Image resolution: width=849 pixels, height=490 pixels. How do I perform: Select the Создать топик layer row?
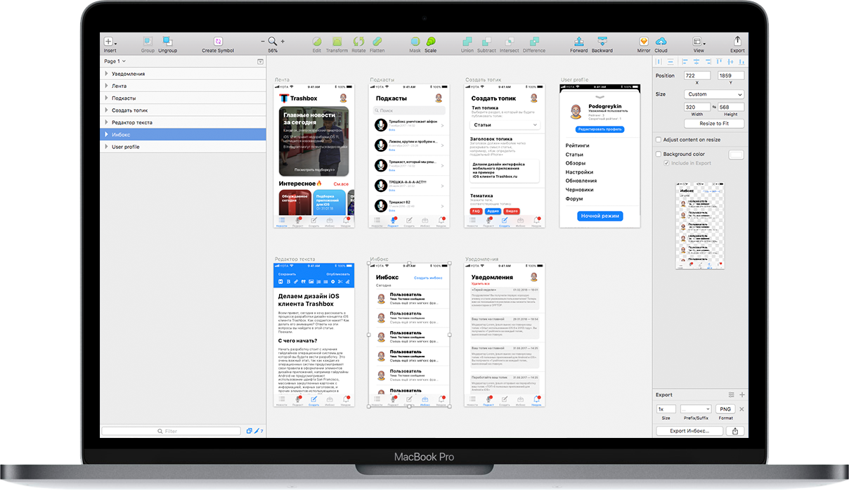pyautogui.click(x=183, y=110)
